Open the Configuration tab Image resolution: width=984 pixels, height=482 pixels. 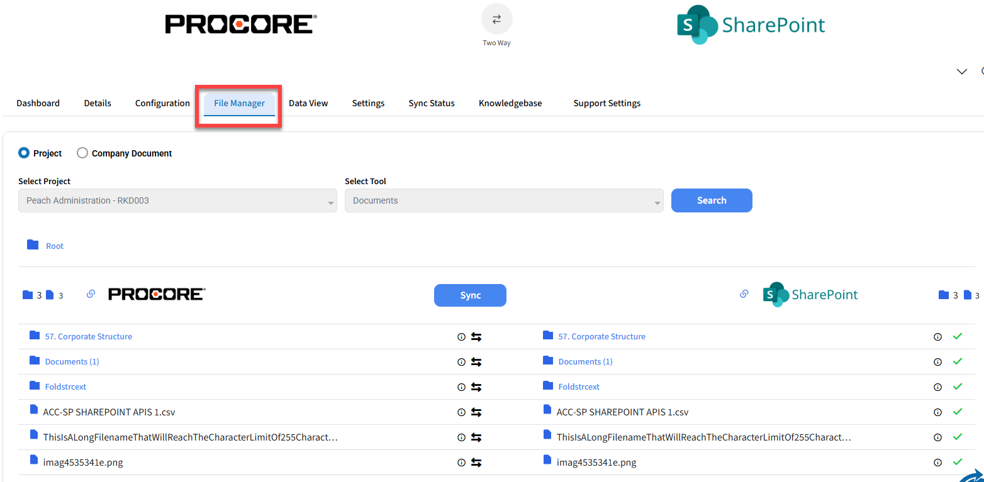click(162, 103)
